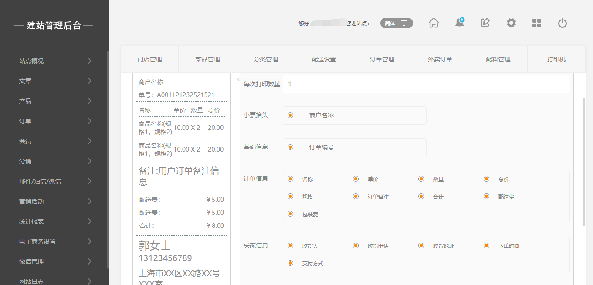Open the notifications bell icon
This screenshot has width=593, height=285.
[459, 23]
